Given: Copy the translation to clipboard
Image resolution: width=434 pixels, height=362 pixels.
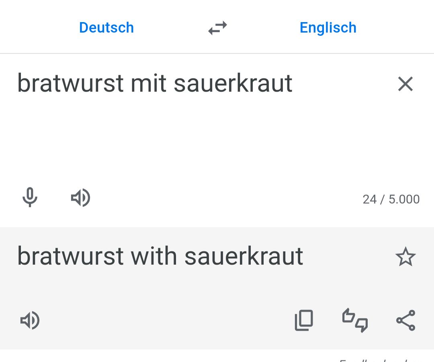Looking at the screenshot, I should 304,321.
